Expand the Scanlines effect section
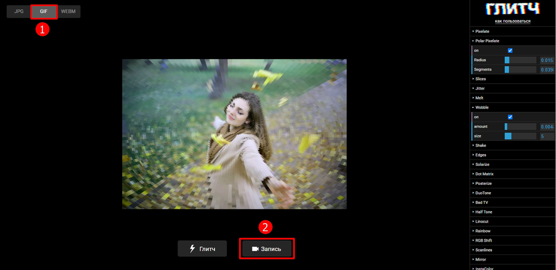 pyautogui.click(x=513, y=250)
